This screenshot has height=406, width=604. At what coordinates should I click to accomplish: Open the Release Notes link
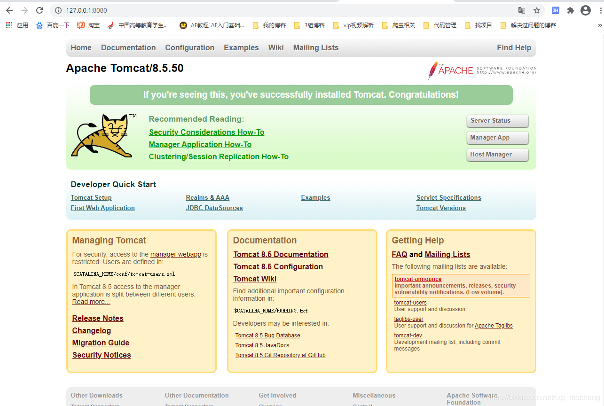pos(98,319)
